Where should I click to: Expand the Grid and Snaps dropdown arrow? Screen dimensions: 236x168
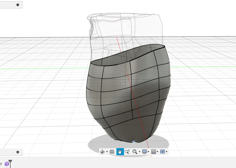(157, 152)
